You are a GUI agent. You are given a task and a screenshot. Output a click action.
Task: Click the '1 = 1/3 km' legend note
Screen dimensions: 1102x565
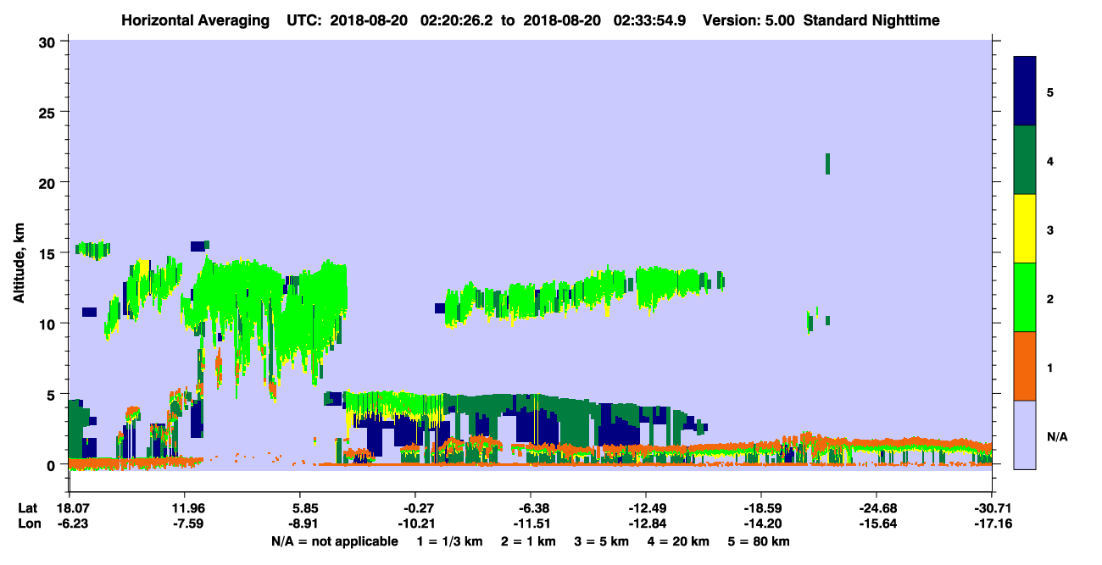point(448,541)
